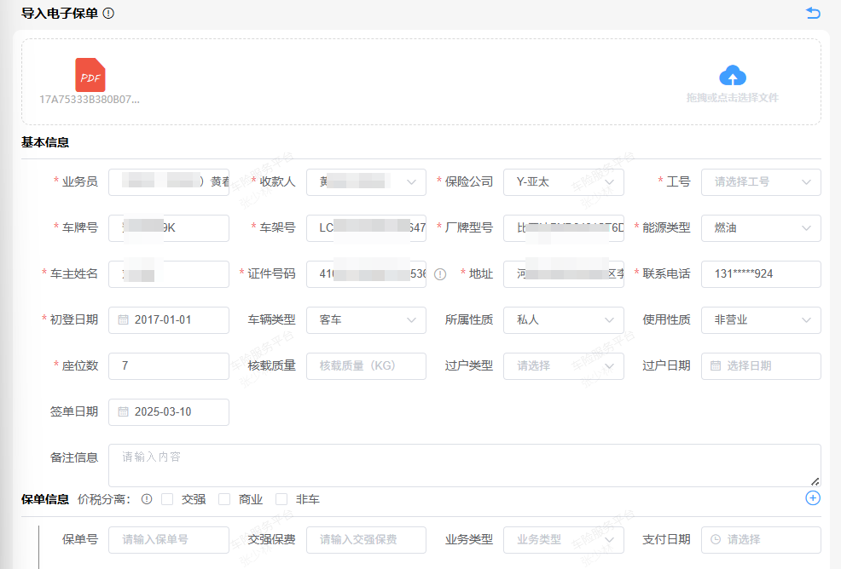
Task: Enable the 交强 checkbox
Action: [167, 499]
